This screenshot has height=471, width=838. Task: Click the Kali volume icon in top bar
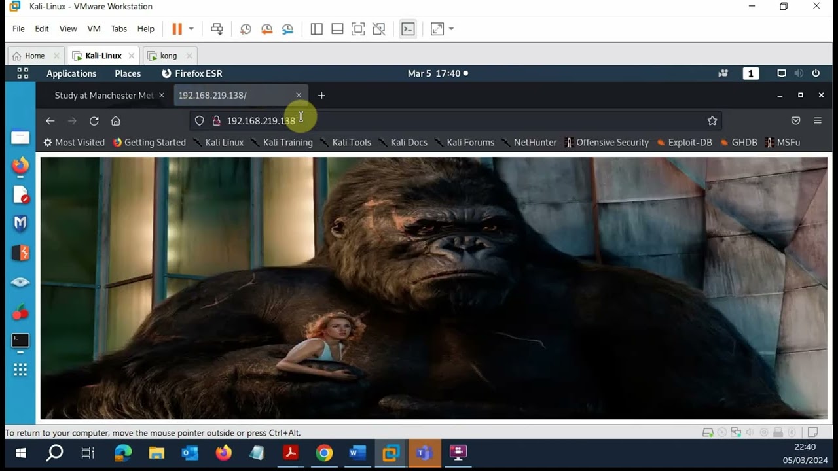(799, 73)
